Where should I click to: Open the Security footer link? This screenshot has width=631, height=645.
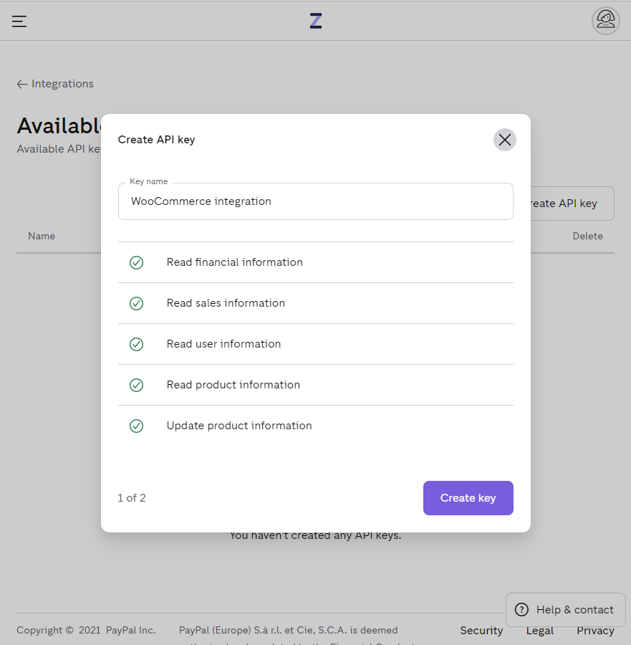click(481, 631)
